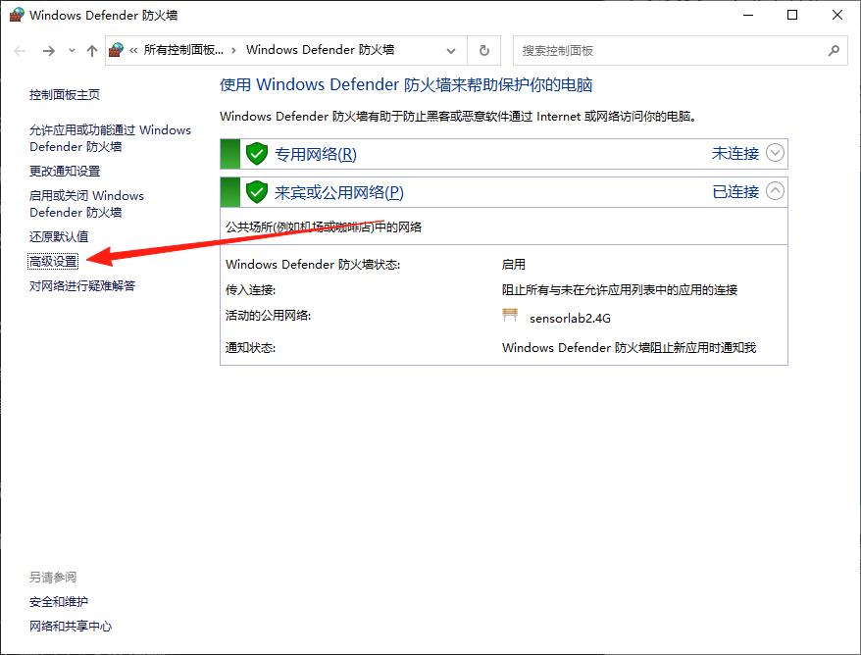Minimize the firewall window
Screen dimensions: 861x655
click(748, 15)
